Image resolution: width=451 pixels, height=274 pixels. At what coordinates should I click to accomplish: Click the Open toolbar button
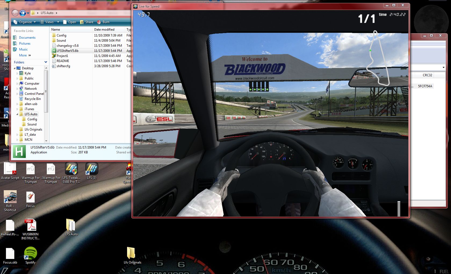click(x=70, y=22)
